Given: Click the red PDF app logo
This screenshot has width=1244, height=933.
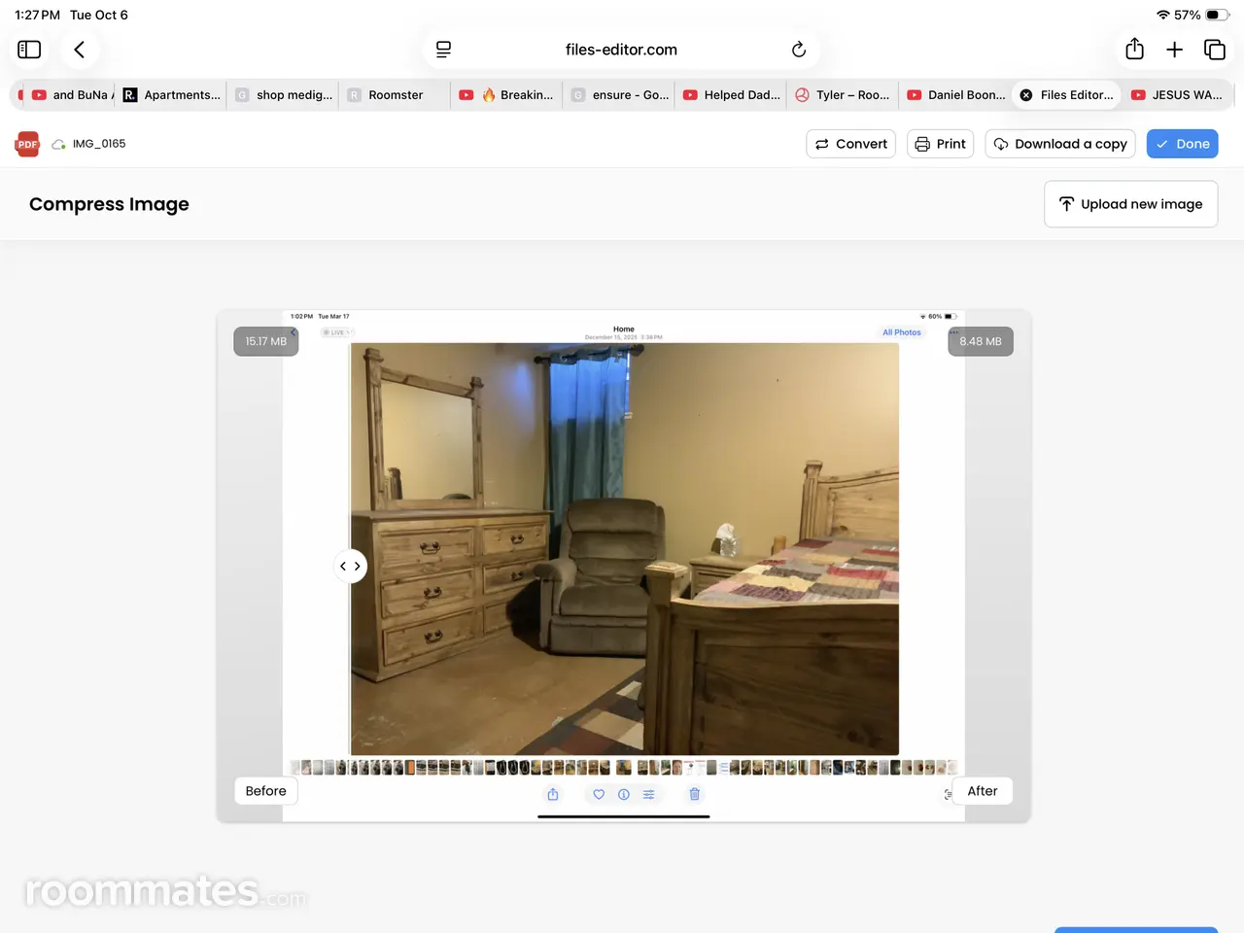Looking at the screenshot, I should pos(27,144).
